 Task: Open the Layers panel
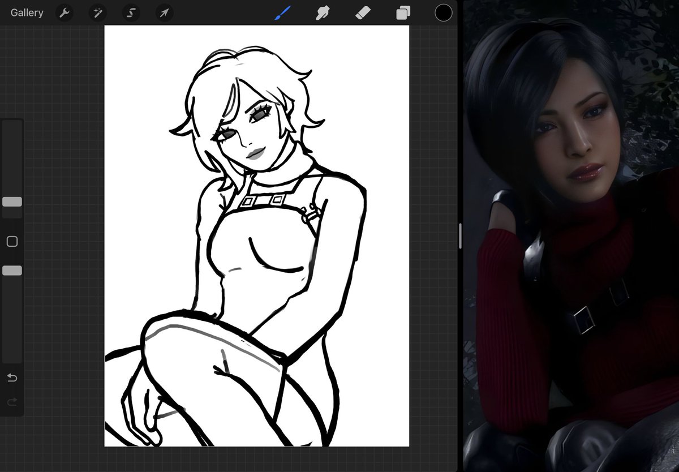click(x=403, y=12)
